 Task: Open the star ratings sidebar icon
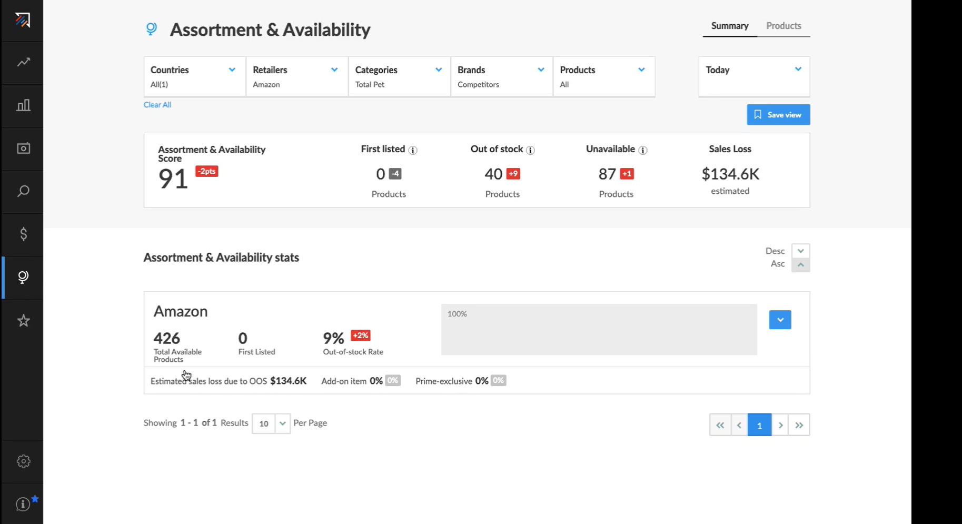point(22,320)
